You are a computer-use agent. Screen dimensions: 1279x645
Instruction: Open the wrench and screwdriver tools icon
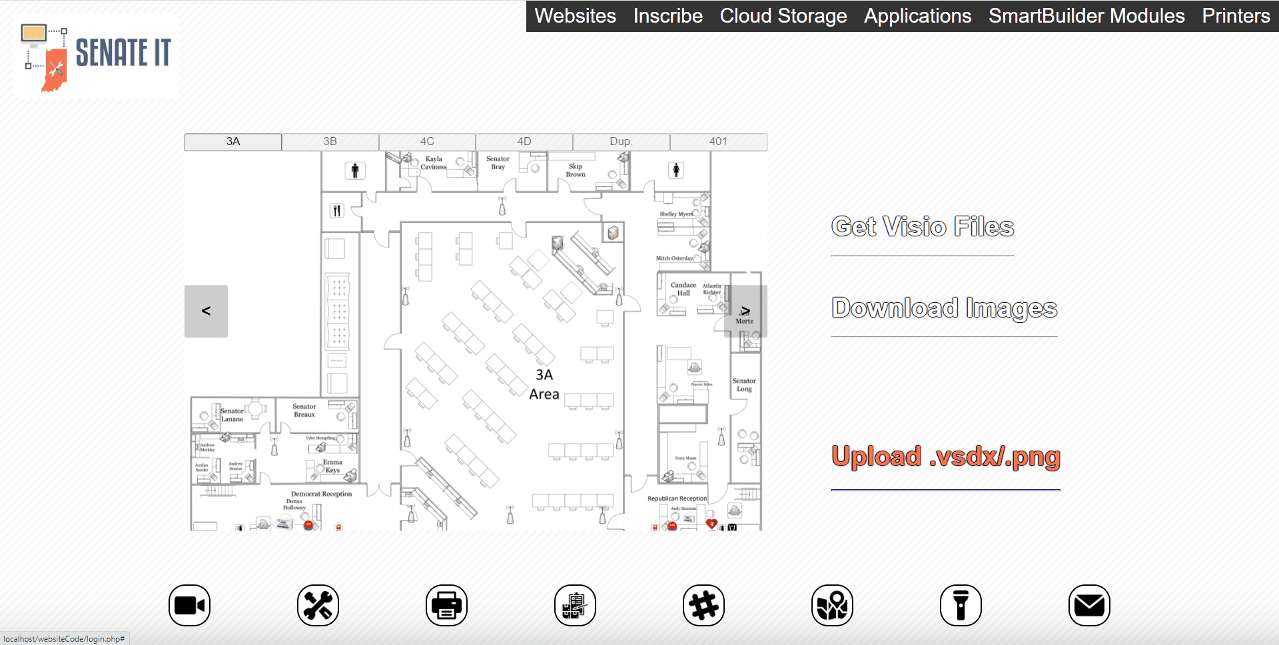318,606
